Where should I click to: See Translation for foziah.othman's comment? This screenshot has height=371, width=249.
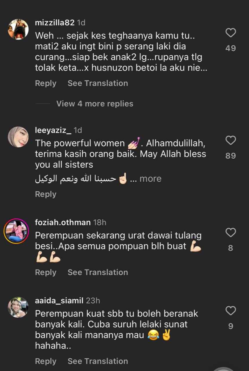98,272
